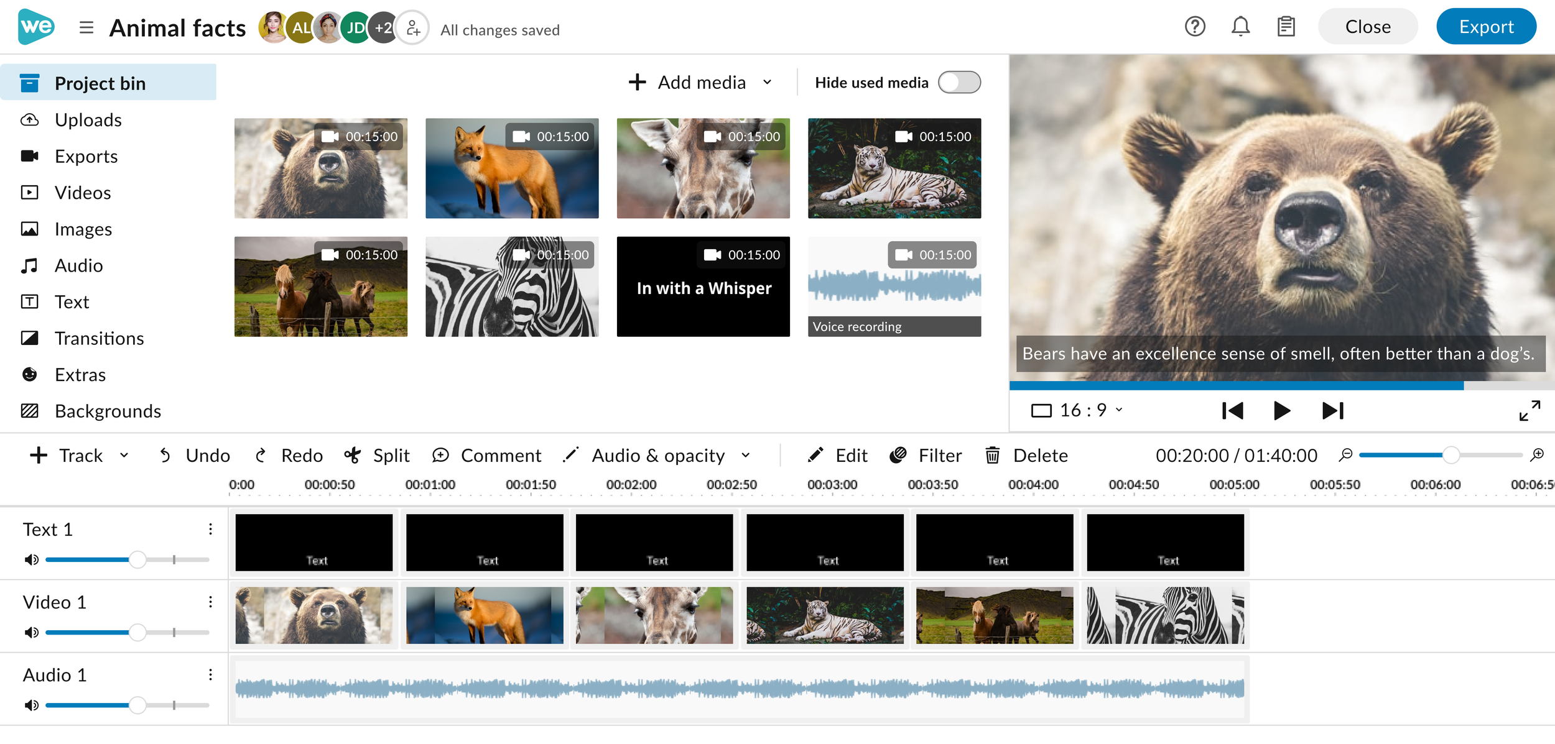The image size is (1555, 744).
Task: Enter fullscreen preview with expand icon
Action: point(1529,410)
